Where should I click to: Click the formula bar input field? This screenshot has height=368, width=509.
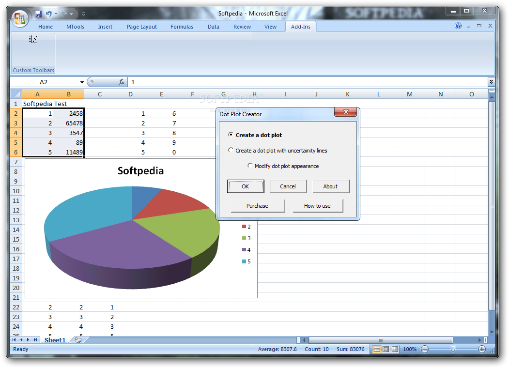308,82
